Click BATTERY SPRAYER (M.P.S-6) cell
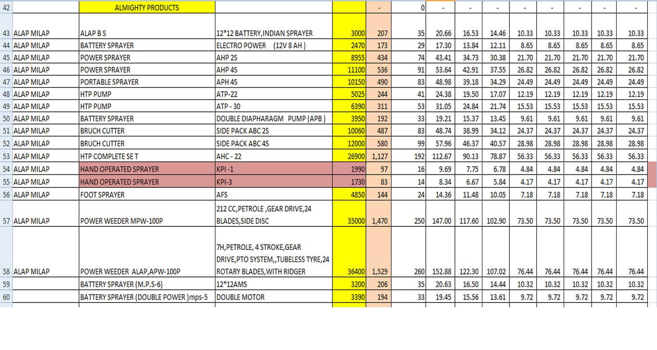 point(147,284)
